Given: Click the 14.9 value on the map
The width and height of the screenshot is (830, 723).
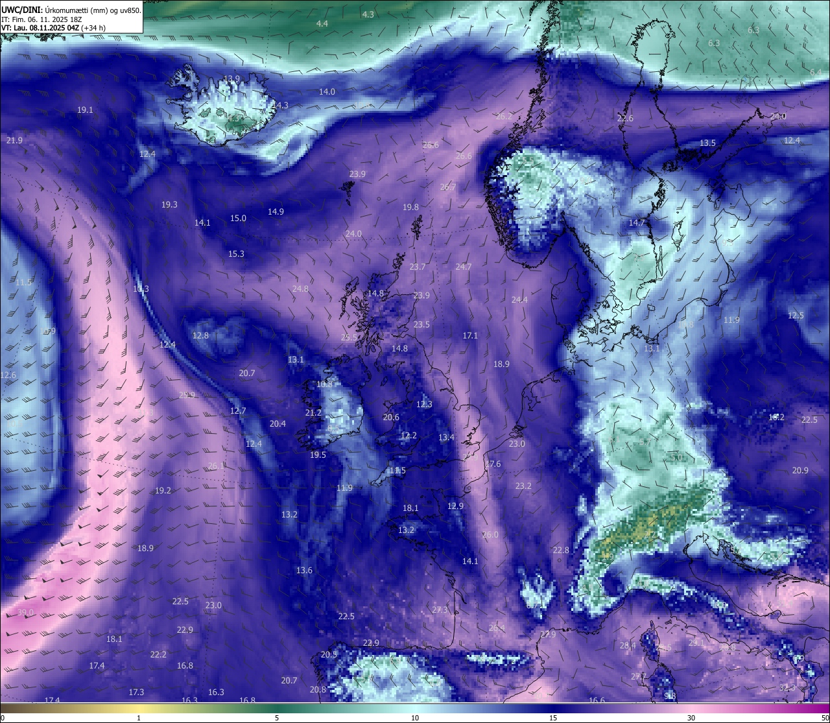Looking at the screenshot, I should pos(276,212).
